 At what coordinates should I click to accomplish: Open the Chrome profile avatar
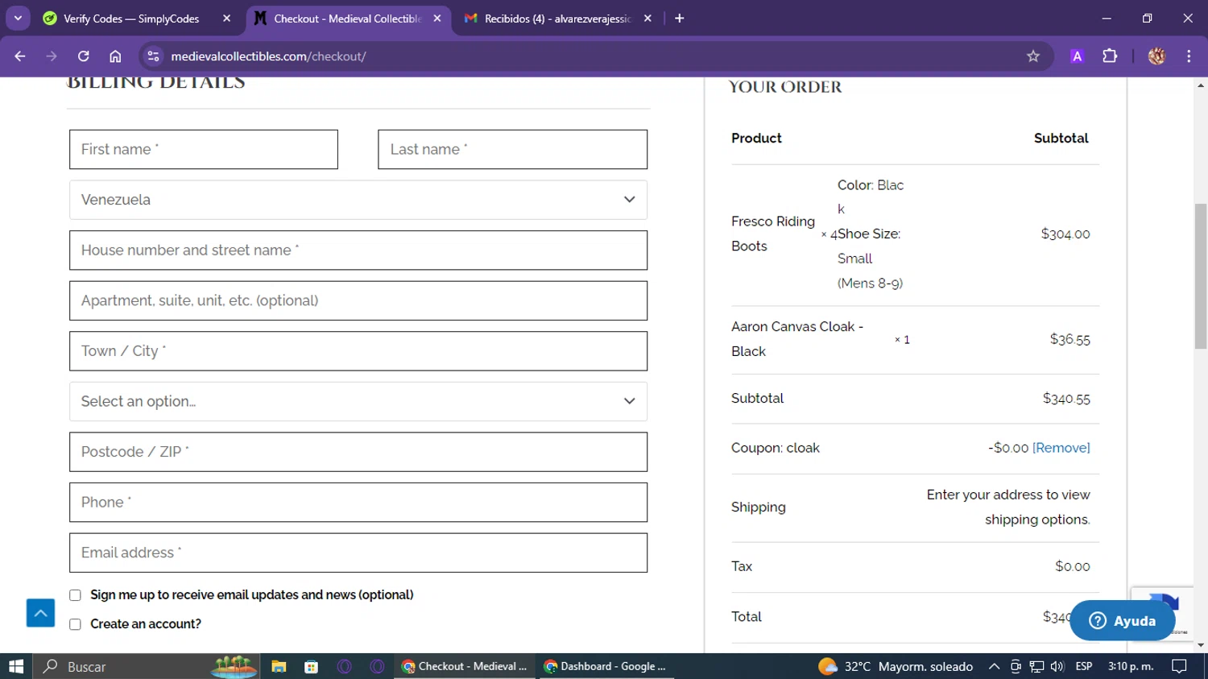pyautogui.click(x=1156, y=56)
